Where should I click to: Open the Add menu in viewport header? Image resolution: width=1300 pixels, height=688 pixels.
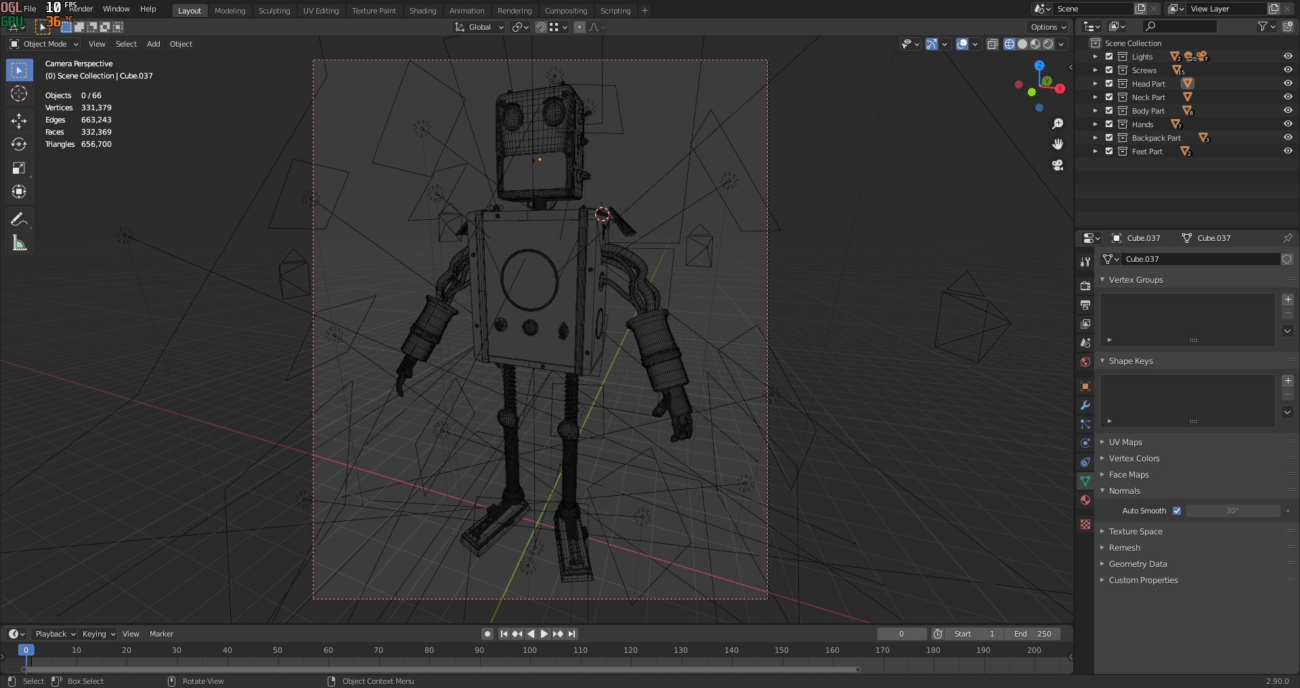click(x=154, y=44)
